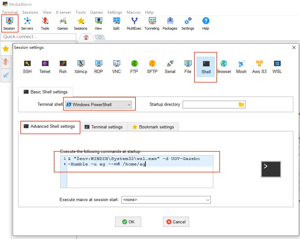Choose the Serial session type
Image resolution: width=300 pixels, height=239 pixels.
[170, 67]
